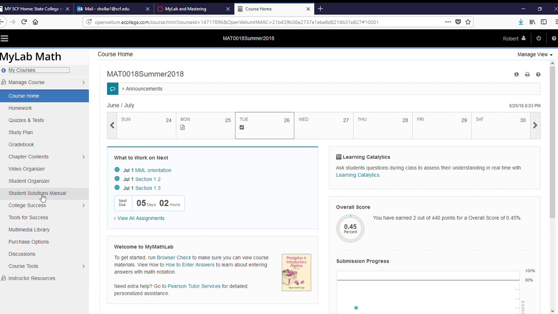The image size is (558, 314).
Task: Open Discussions from the sidebar
Action: (22, 254)
